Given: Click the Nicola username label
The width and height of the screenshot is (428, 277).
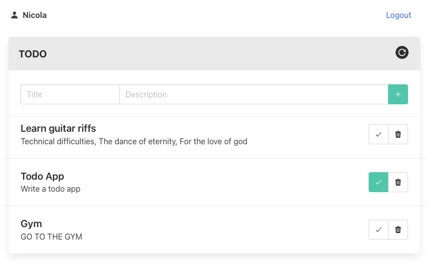Looking at the screenshot, I should coord(34,15).
